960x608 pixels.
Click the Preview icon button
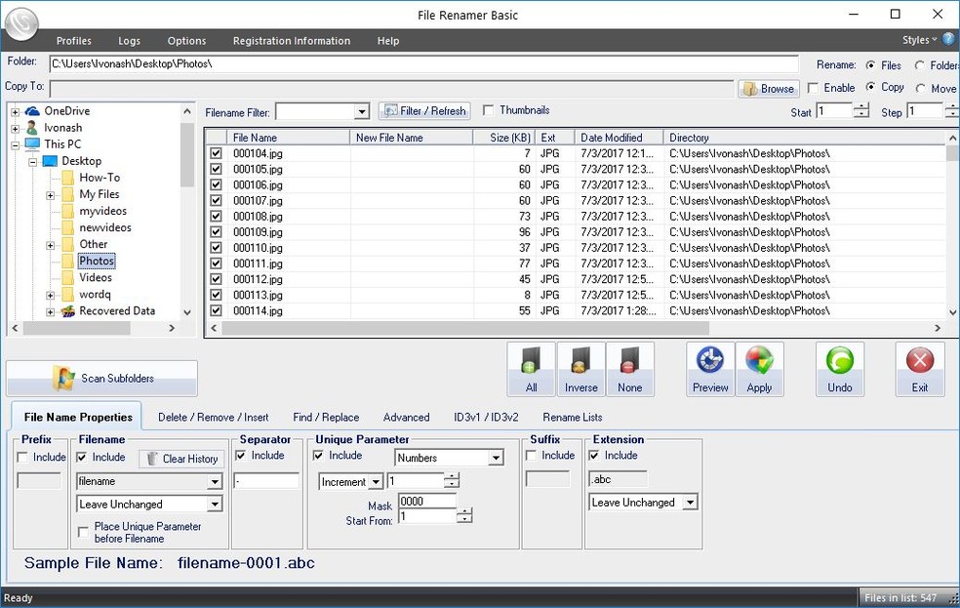[x=710, y=369]
